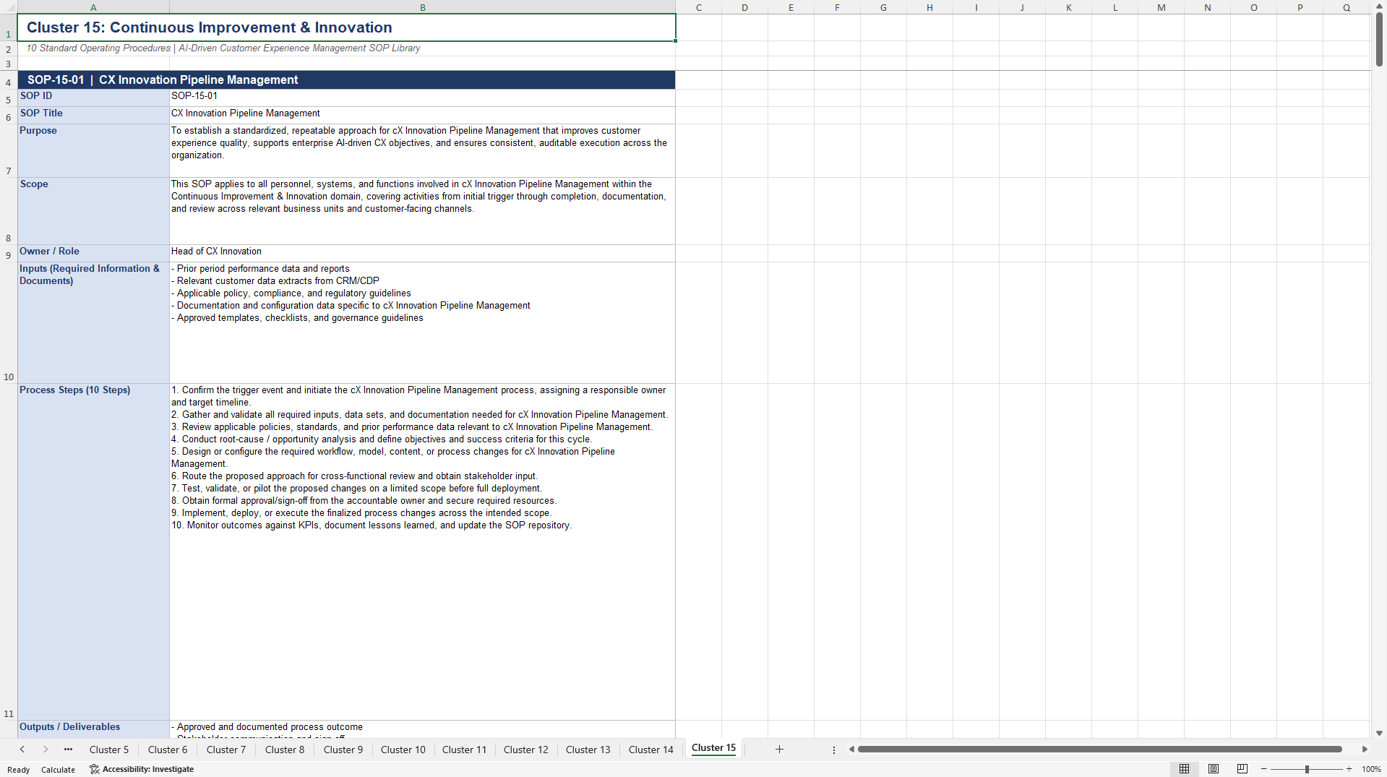Open the Cluster 14 sheet tab

tap(651, 750)
